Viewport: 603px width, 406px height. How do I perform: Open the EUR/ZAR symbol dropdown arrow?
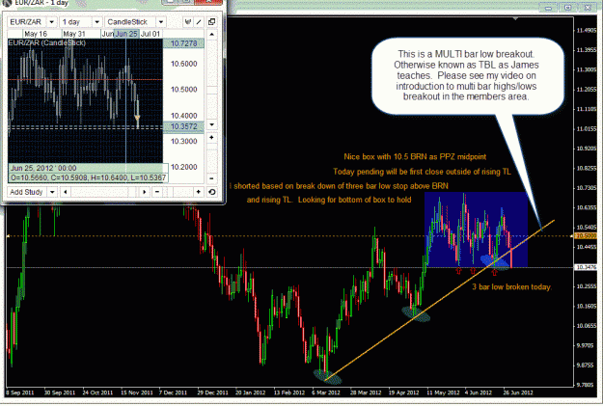pos(51,22)
